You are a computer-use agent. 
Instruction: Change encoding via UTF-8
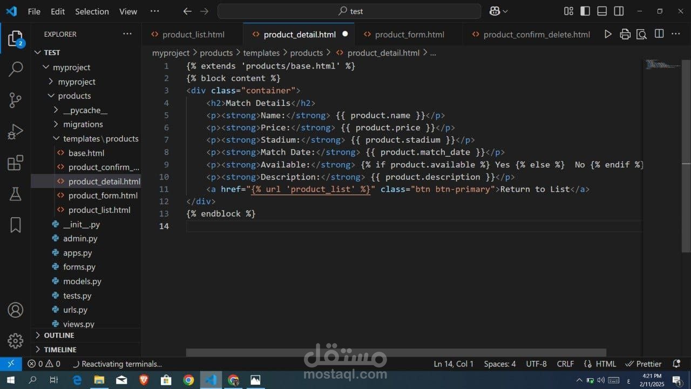pyautogui.click(x=536, y=364)
